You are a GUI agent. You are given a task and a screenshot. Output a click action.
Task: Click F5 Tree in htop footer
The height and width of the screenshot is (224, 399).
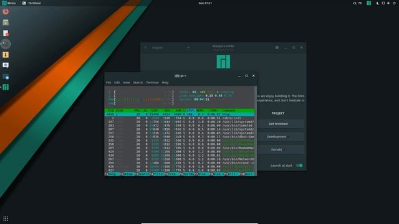(x=172, y=174)
